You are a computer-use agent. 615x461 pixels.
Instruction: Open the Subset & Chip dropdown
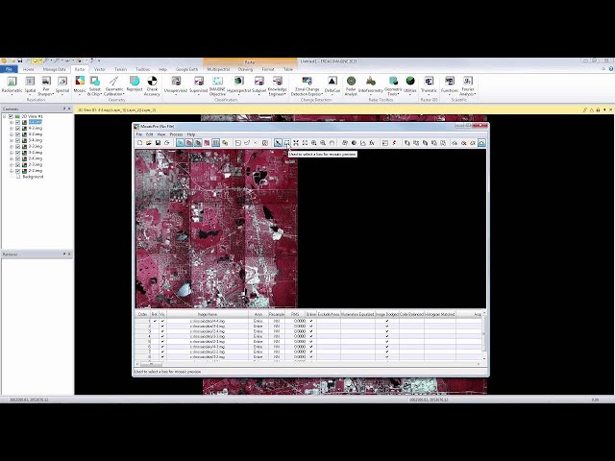click(94, 85)
